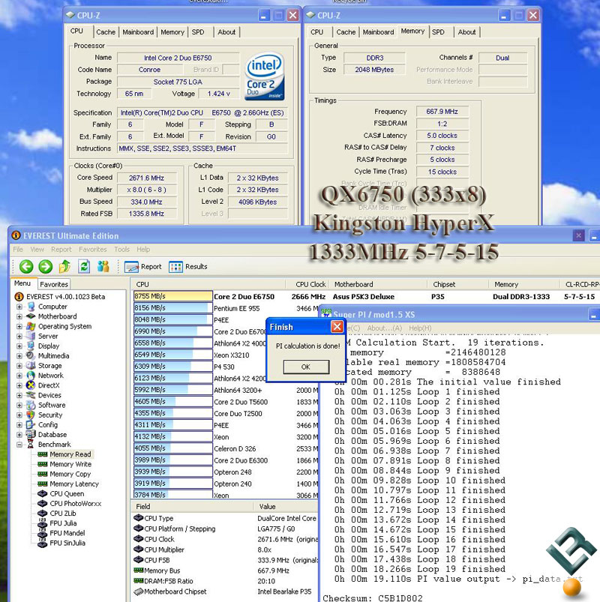The width and height of the screenshot is (600, 602).
Task: Select the Database tree node
Action: (x=52, y=435)
